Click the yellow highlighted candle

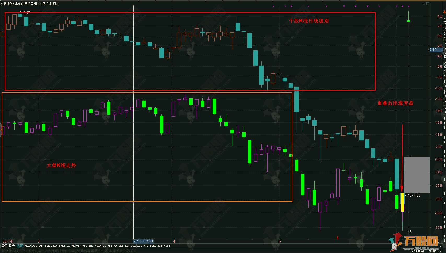[x=402, y=202]
